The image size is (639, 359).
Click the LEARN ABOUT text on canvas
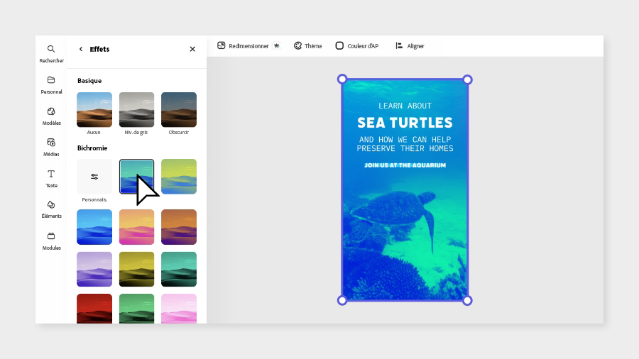405,106
